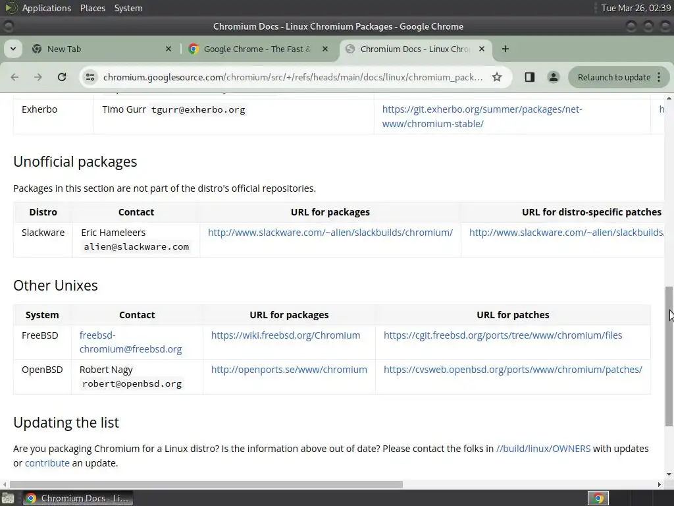Click the scroll-left arrow of horizontal scrollbar

tap(5, 484)
